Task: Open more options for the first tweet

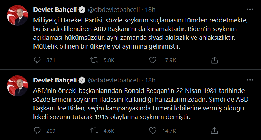Action: pos(250,9)
